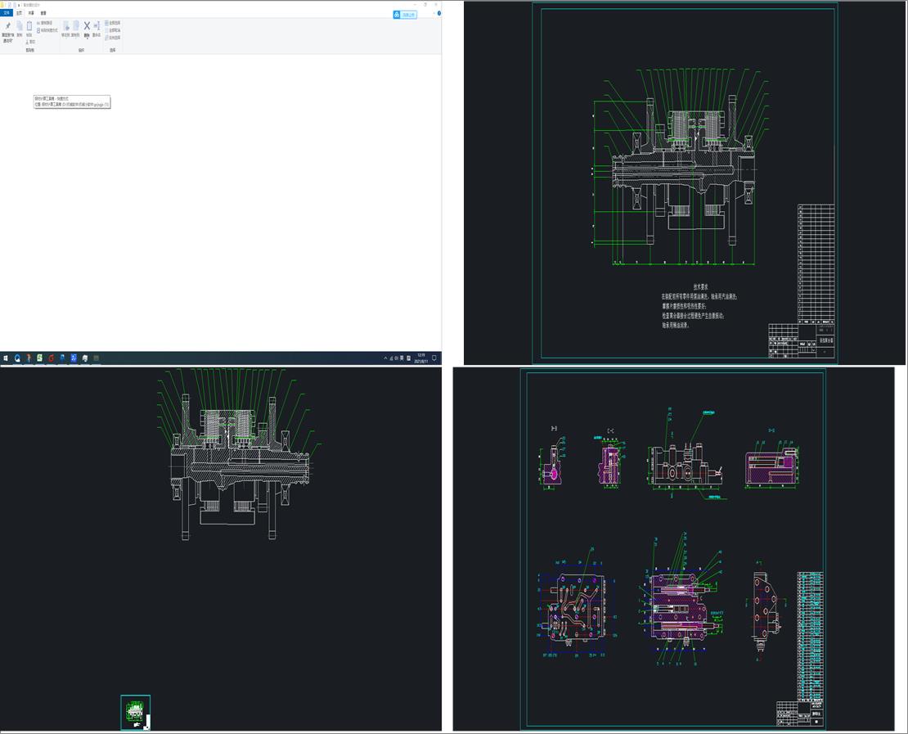Open the blue A app on taskbar
Image resolution: width=908 pixels, height=734 pixels.
pos(74,358)
